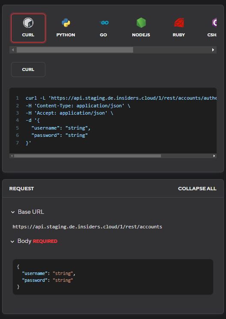
Task: Click "username" line in the curl code
Action: click(x=61, y=128)
